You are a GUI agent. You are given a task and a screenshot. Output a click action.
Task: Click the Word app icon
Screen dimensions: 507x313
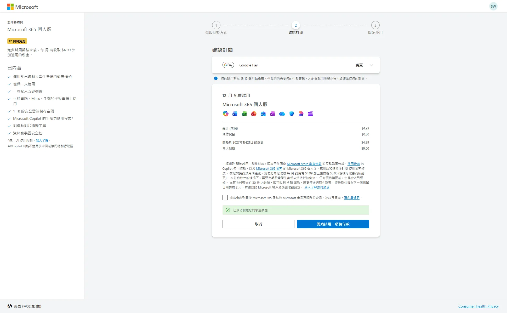pos(235,114)
